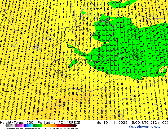Click the Height/Temp. 850 hPa ARPEGE title

(x=40, y=123)
